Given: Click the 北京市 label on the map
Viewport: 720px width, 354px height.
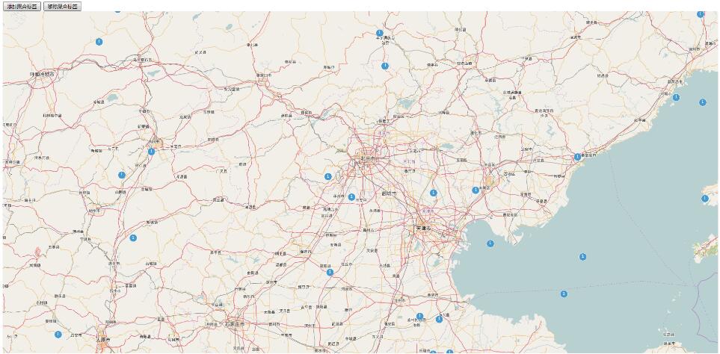Looking at the screenshot, I should (369, 158).
